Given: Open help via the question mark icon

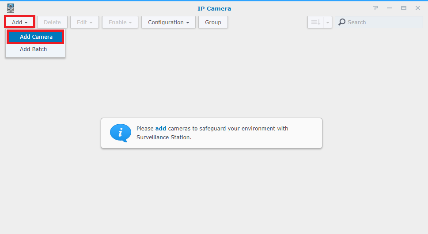Looking at the screenshot, I should tap(375, 8).
